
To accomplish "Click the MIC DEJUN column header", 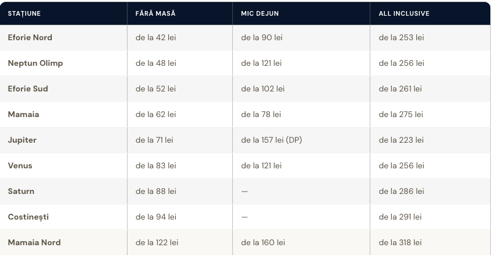I will tap(260, 13).
